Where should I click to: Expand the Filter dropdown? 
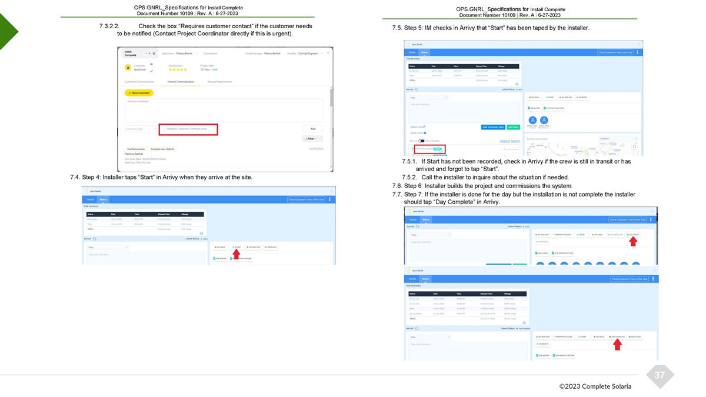click(x=312, y=139)
